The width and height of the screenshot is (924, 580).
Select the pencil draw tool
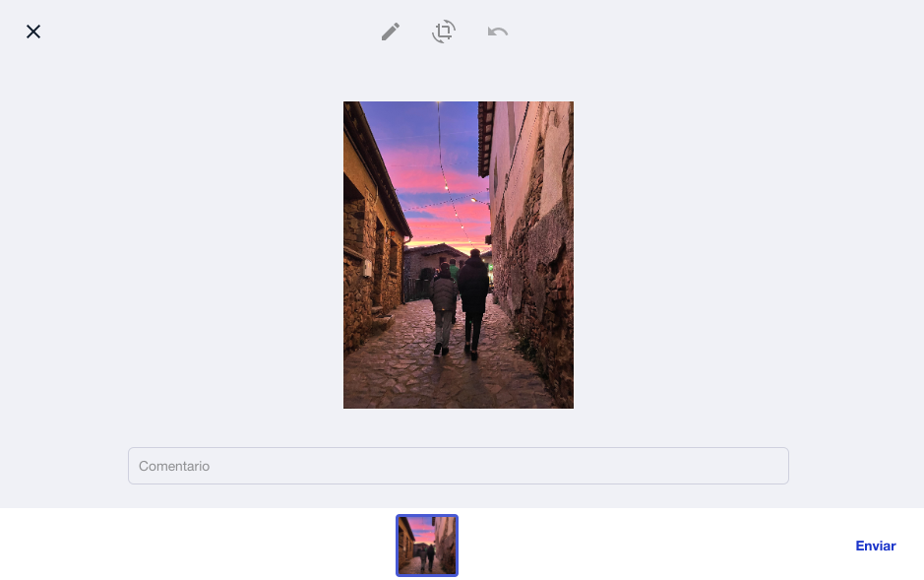(390, 32)
